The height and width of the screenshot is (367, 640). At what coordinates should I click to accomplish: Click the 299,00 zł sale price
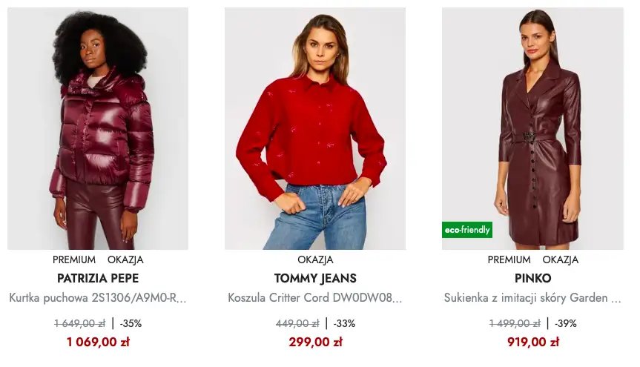pyautogui.click(x=315, y=342)
